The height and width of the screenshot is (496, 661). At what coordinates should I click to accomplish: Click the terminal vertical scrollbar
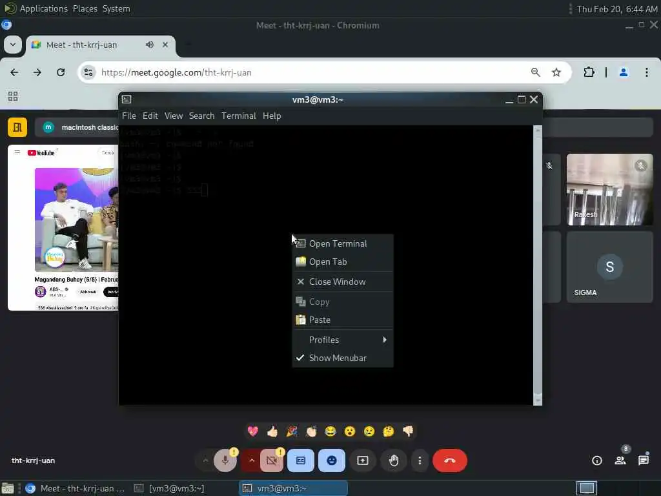pyautogui.click(x=538, y=265)
